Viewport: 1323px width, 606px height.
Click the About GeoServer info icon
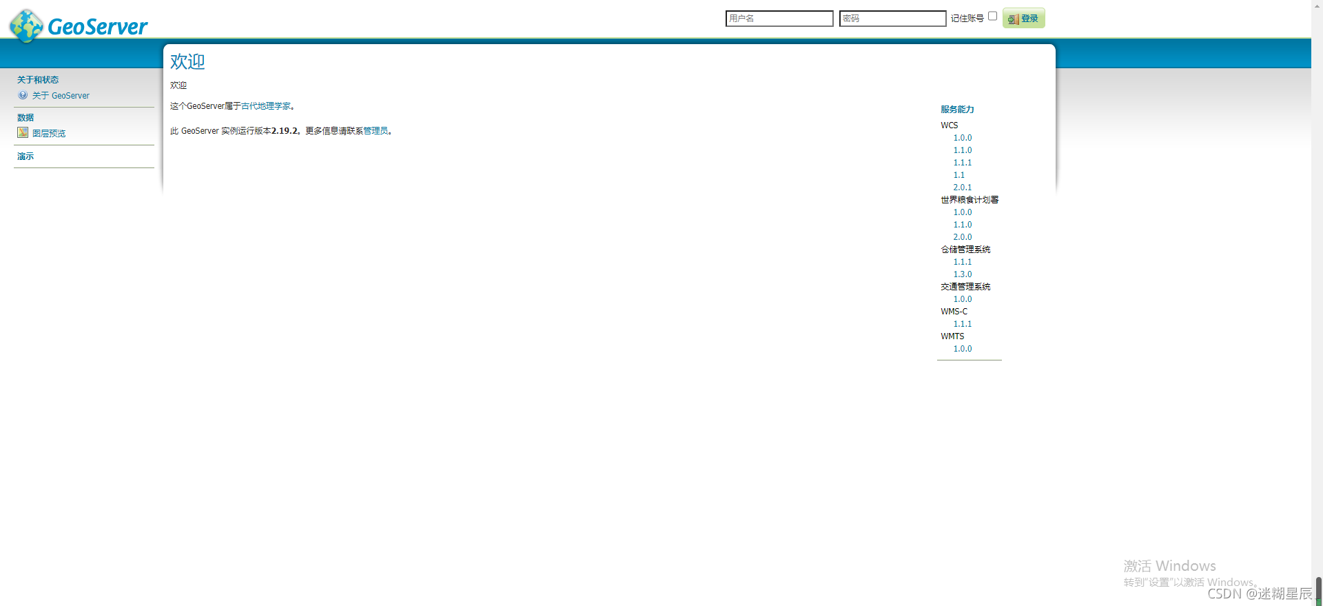23,95
